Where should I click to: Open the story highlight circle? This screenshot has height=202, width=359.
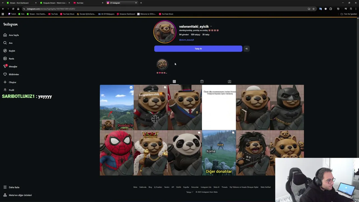tap(162, 64)
